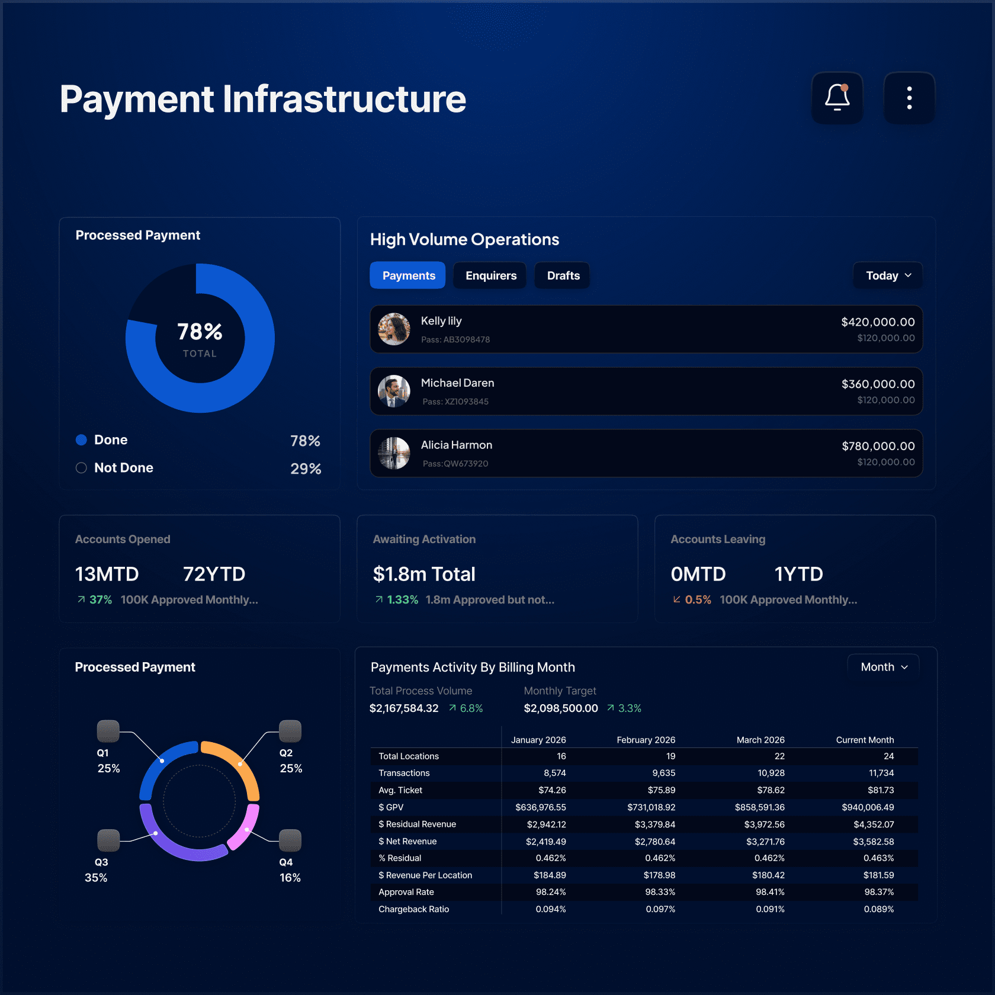Viewport: 995px width, 995px height.
Task: Click Kelly lily's avatar photo
Action: pyautogui.click(x=394, y=329)
